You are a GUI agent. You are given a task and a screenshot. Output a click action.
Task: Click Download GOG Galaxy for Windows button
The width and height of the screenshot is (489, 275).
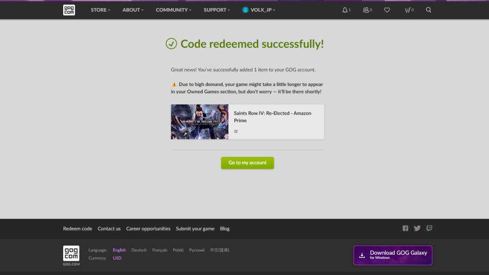tap(393, 255)
